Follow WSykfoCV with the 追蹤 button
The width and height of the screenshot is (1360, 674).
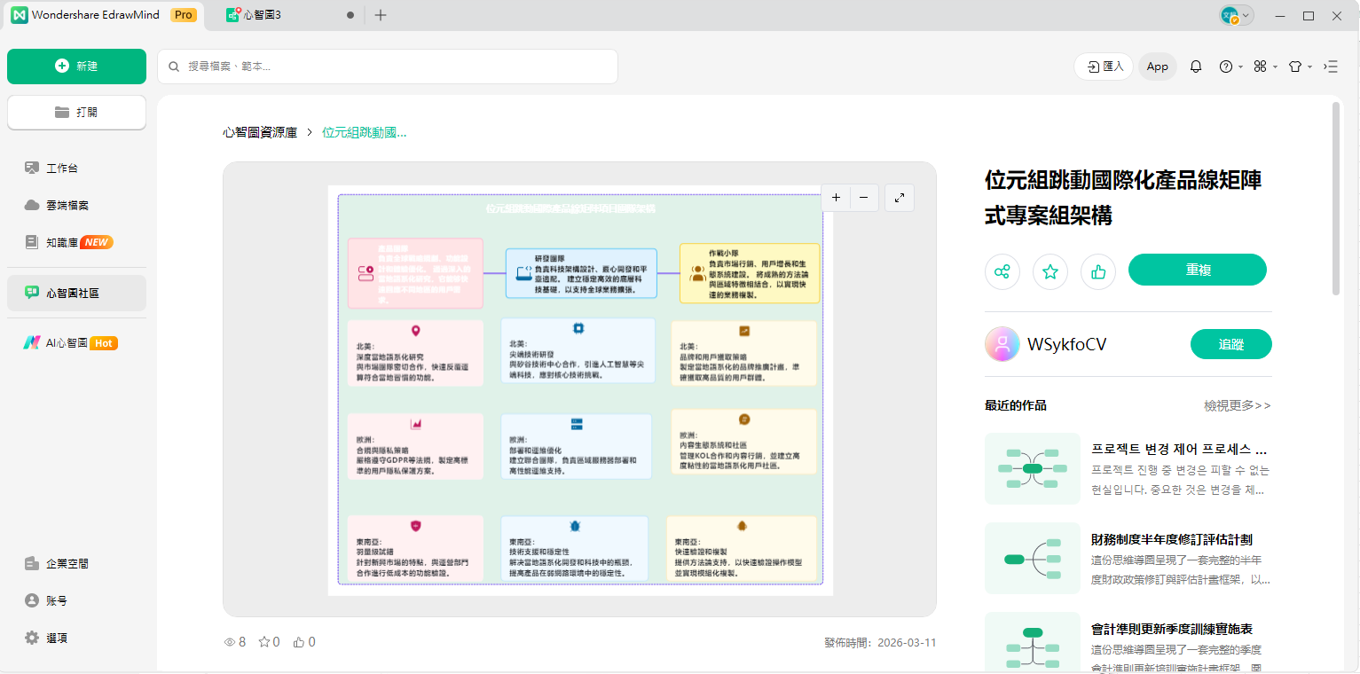pos(1230,344)
